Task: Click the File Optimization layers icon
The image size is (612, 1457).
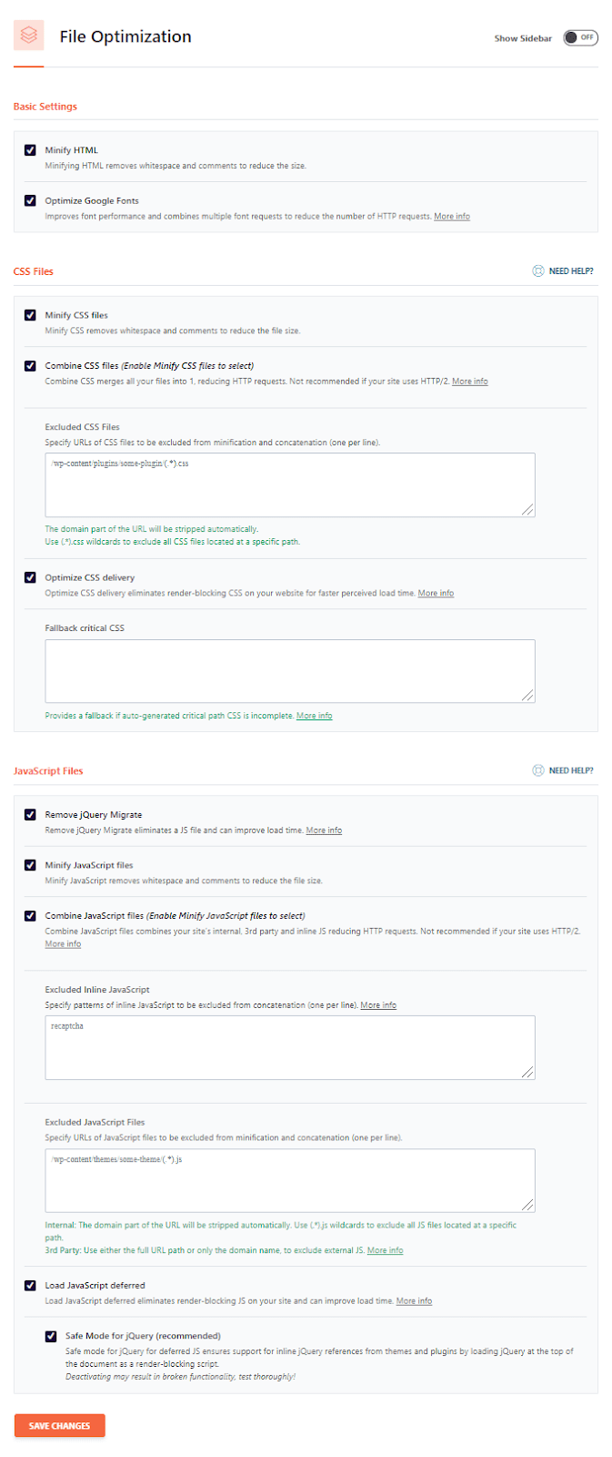Action: 29,36
